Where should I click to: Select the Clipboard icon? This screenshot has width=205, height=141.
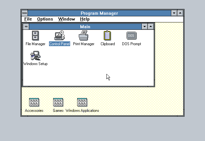[107, 35]
